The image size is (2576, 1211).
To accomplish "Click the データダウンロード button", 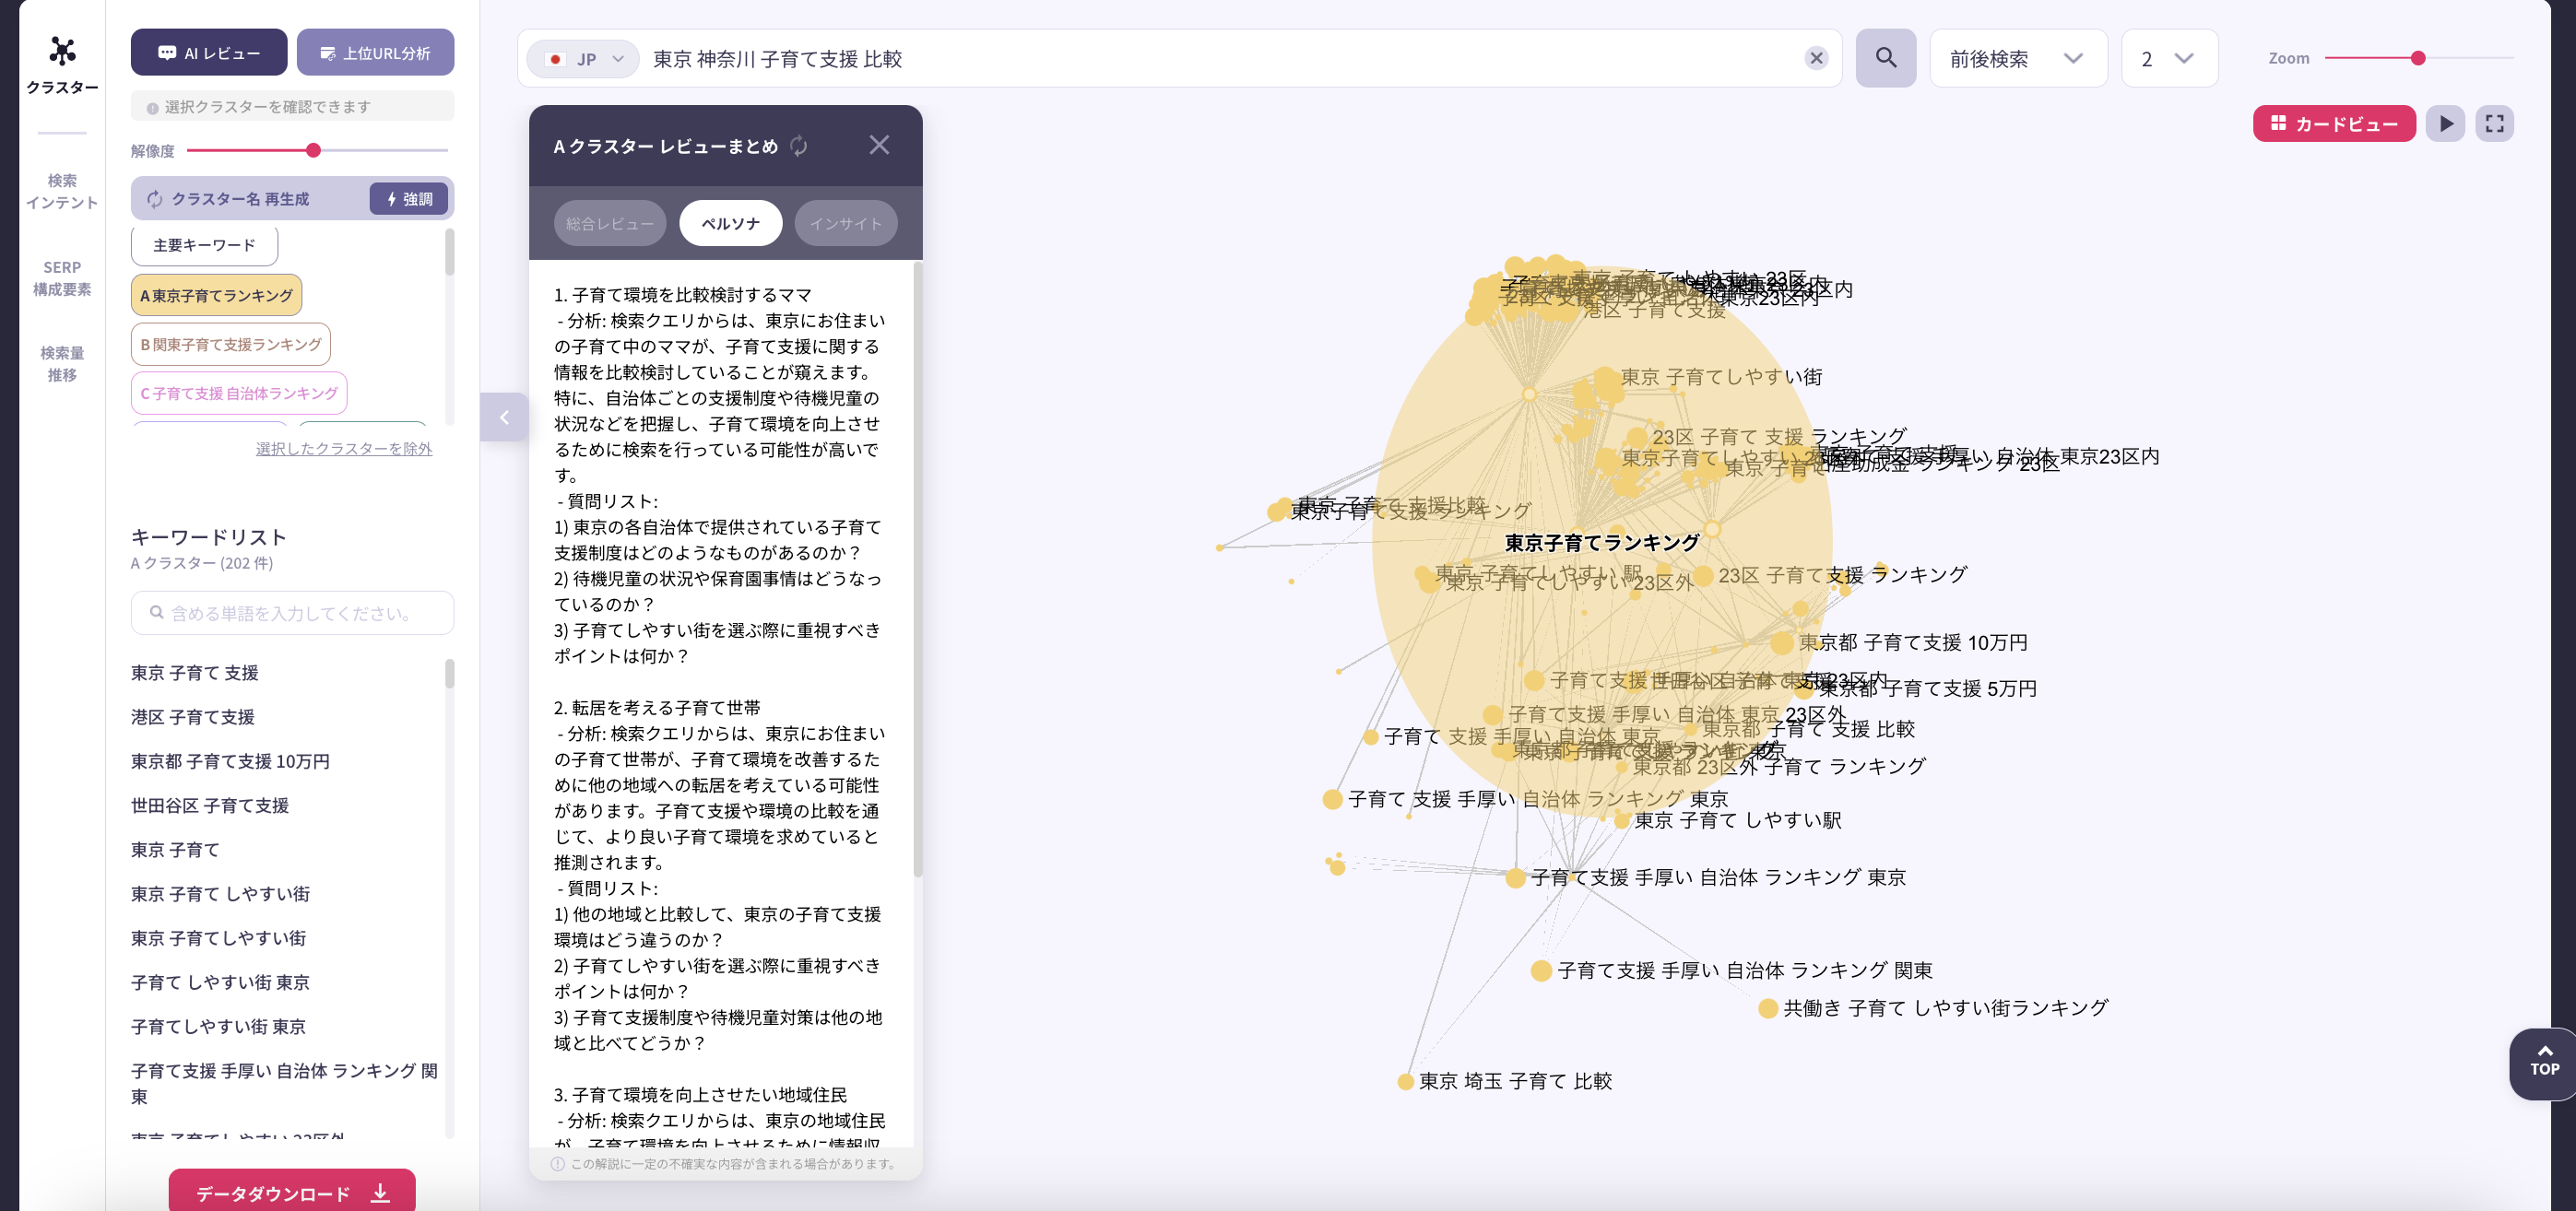I will tap(291, 1192).
